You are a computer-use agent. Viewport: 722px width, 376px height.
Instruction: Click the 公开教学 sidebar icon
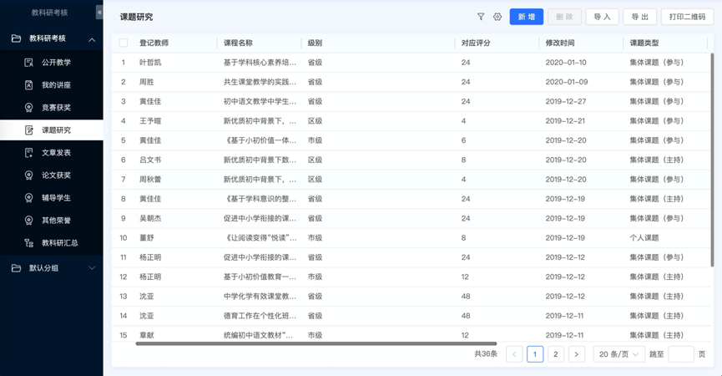point(28,62)
